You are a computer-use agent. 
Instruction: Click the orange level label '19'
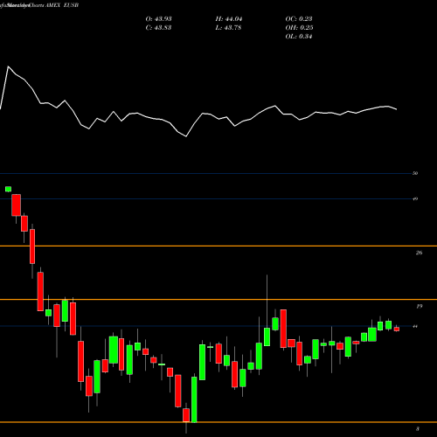point(419,306)
